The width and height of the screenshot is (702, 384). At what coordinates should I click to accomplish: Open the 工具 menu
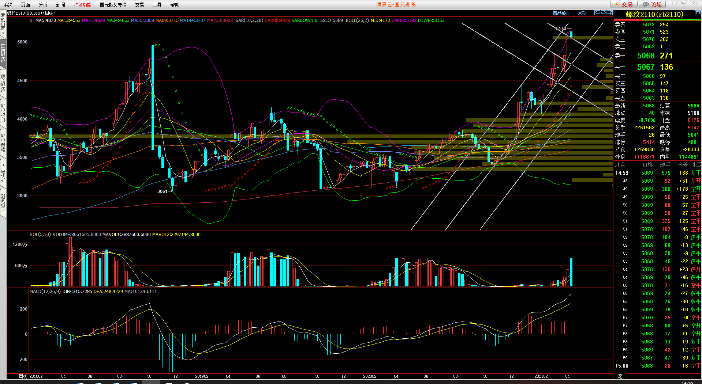tap(157, 5)
